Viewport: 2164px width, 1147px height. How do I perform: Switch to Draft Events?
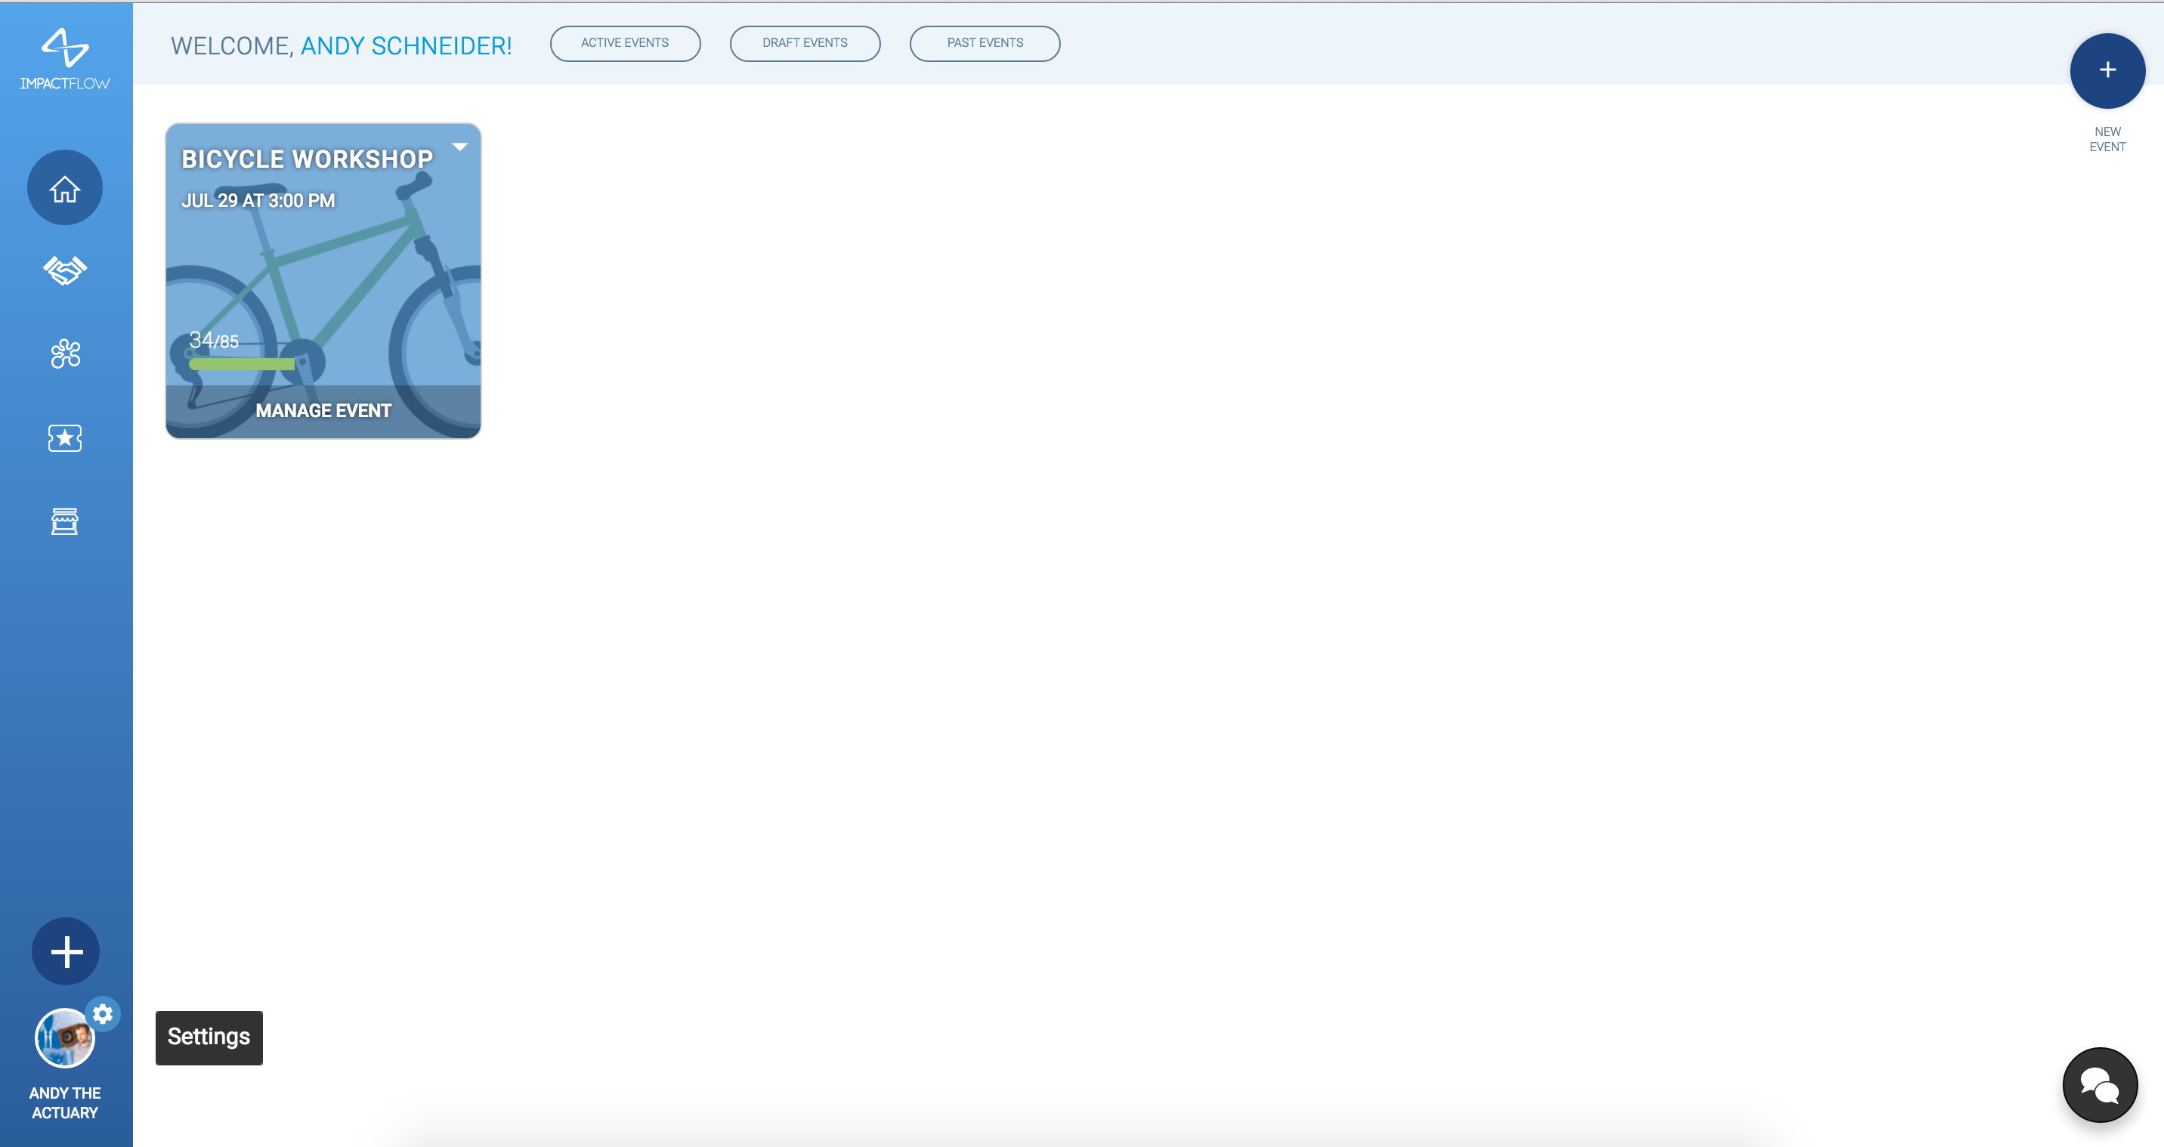coord(805,44)
